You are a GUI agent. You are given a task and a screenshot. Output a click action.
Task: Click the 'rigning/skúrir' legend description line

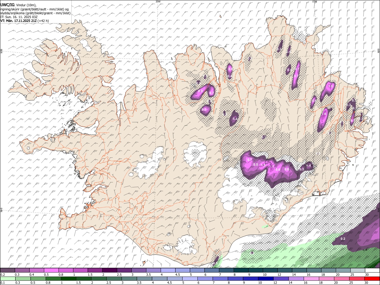pyautogui.click(x=34, y=9)
